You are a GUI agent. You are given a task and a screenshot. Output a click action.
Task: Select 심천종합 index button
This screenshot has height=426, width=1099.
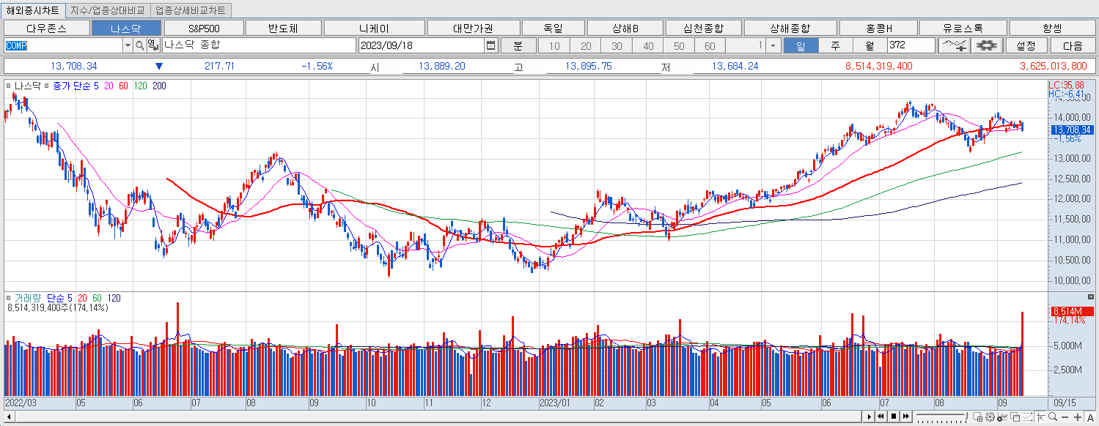pos(703,29)
